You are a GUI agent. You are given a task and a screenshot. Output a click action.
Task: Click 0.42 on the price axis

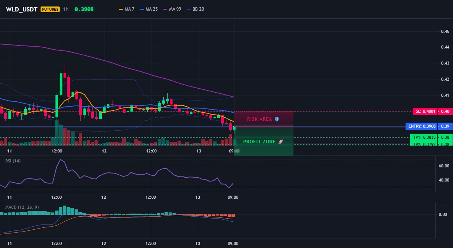[445, 79]
